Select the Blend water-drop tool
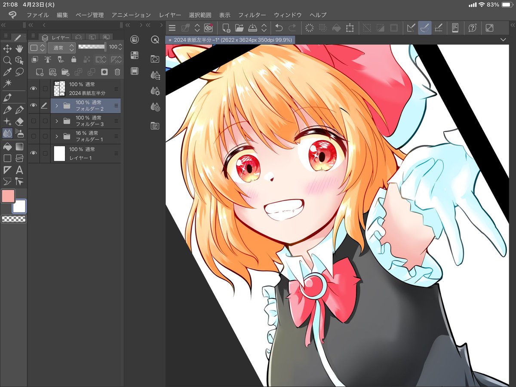516x387 pixels. coord(7,133)
